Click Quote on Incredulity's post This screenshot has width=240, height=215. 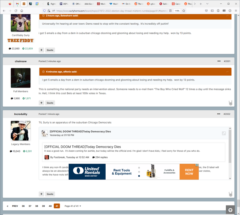50,194
